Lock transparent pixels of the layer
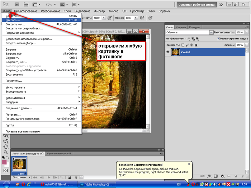Image resolution: width=251 pixels, height=188 pixels. coord(183,45)
